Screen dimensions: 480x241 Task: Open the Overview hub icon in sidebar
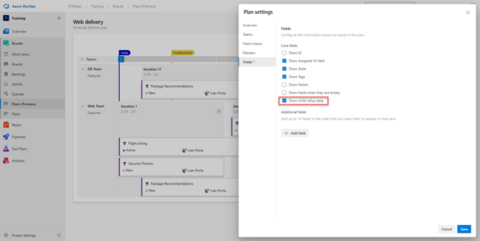(6, 32)
